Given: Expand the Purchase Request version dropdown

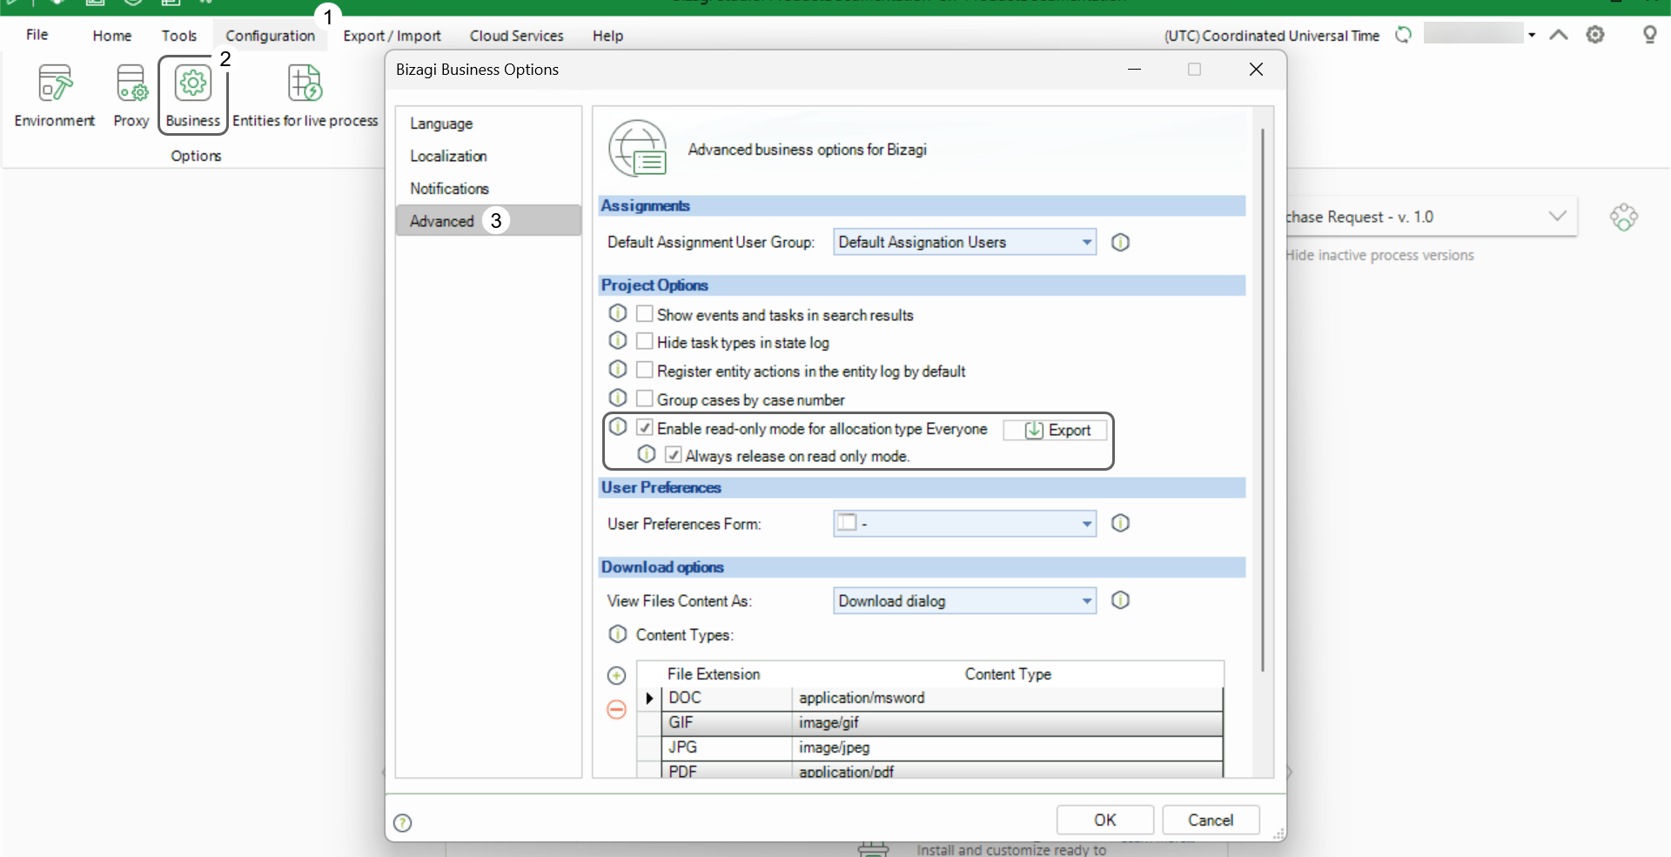Looking at the screenshot, I should click(x=1558, y=217).
